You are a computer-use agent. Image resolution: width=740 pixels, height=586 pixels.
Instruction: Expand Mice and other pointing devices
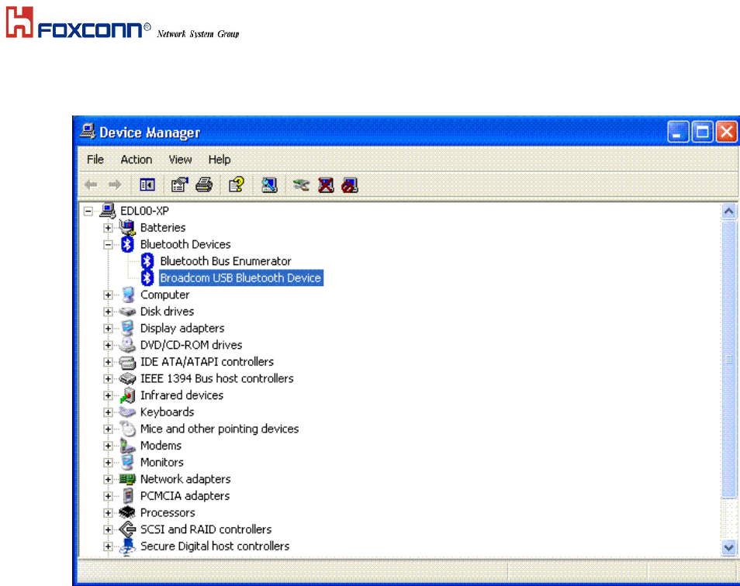click(x=108, y=429)
